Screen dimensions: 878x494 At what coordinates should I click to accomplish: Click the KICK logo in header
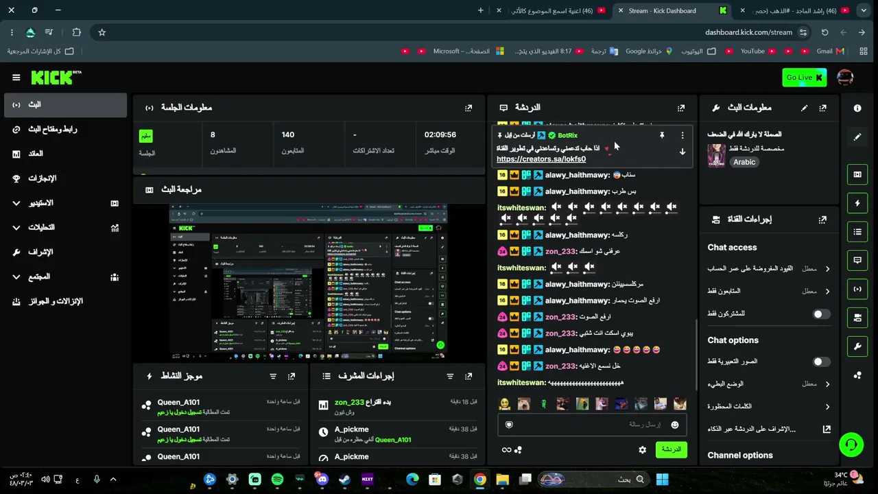[x=56, y=78]
